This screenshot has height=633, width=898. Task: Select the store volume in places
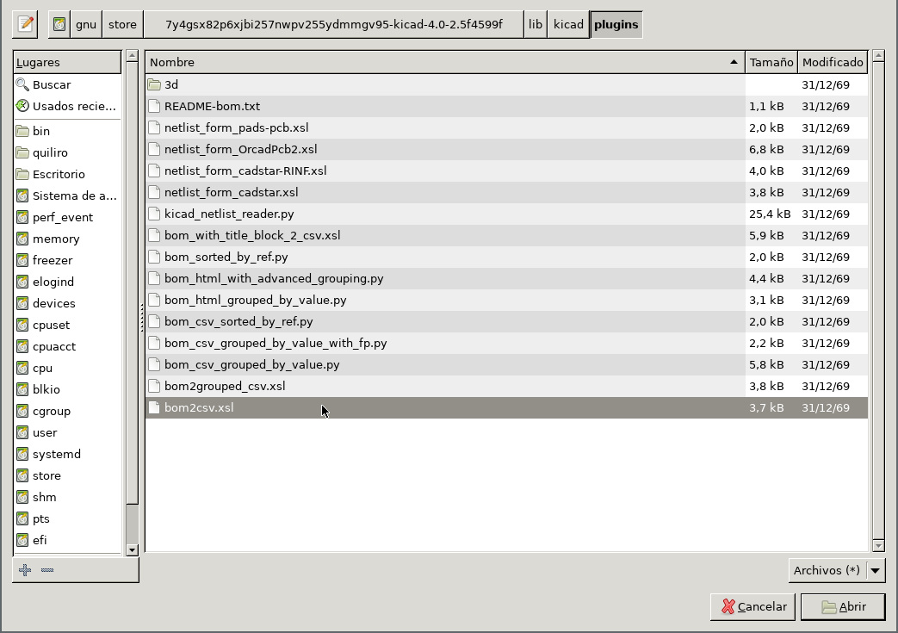(67, 476)
